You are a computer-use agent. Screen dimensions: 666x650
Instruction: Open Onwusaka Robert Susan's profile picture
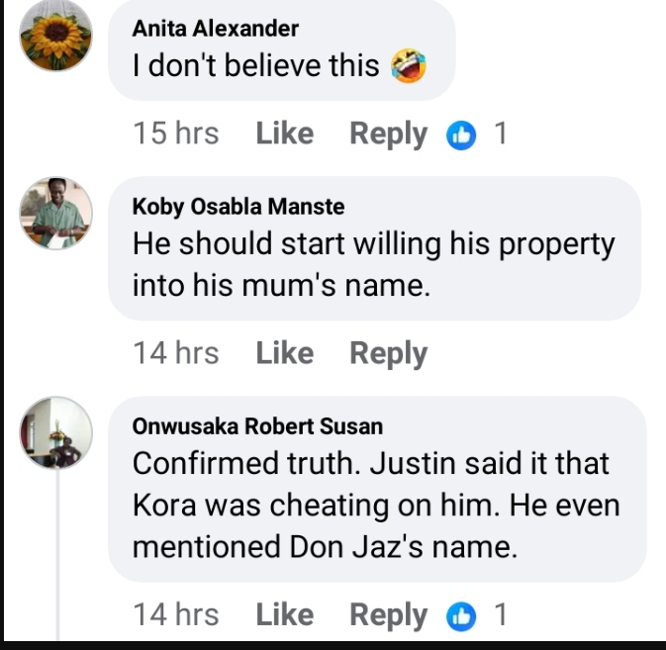click(56, 433)
